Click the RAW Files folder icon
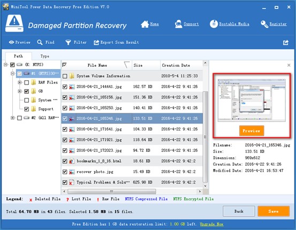The width and height of the screenshot is (296, 230). (x=33, y=82)
